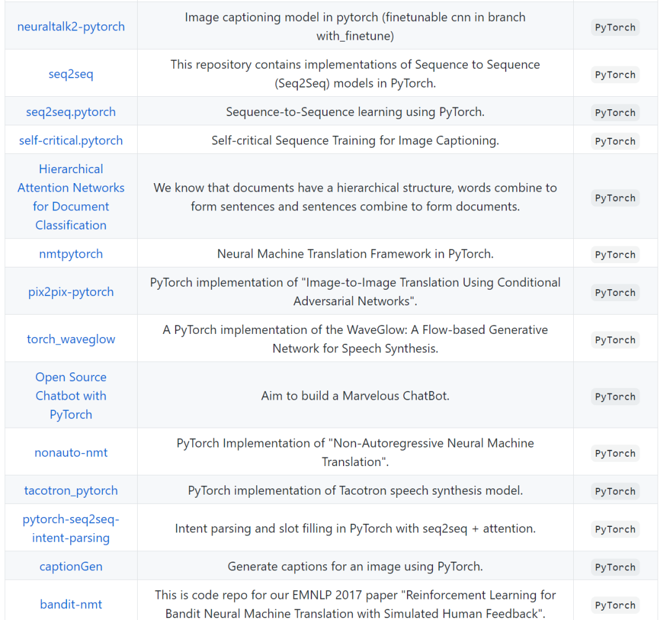
Task: Click the nonauto-nmt link
Action: (x=71, y=452)
